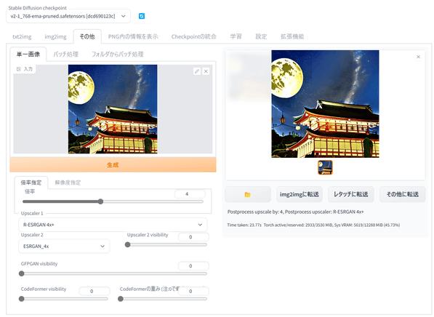Select the バッチ処理 sub-tab

[66, 55]
